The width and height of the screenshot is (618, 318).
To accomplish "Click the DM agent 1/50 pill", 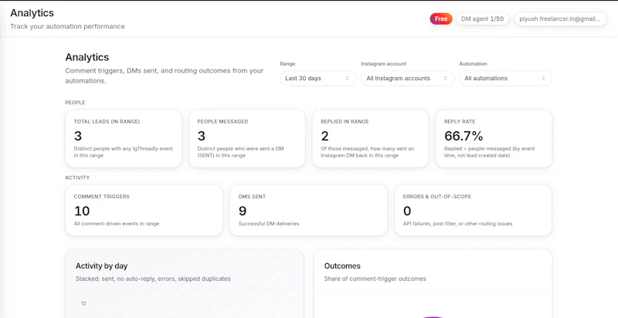I will coord(482,19).
